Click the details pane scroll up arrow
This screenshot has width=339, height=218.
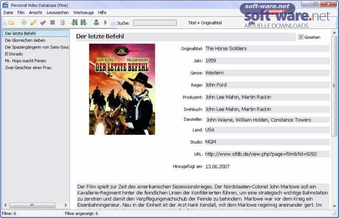[x=334, y=33]
